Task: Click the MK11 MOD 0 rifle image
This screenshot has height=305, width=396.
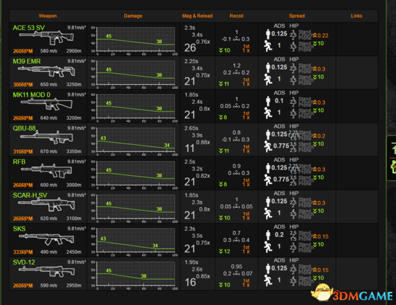Action: point(46,105)
